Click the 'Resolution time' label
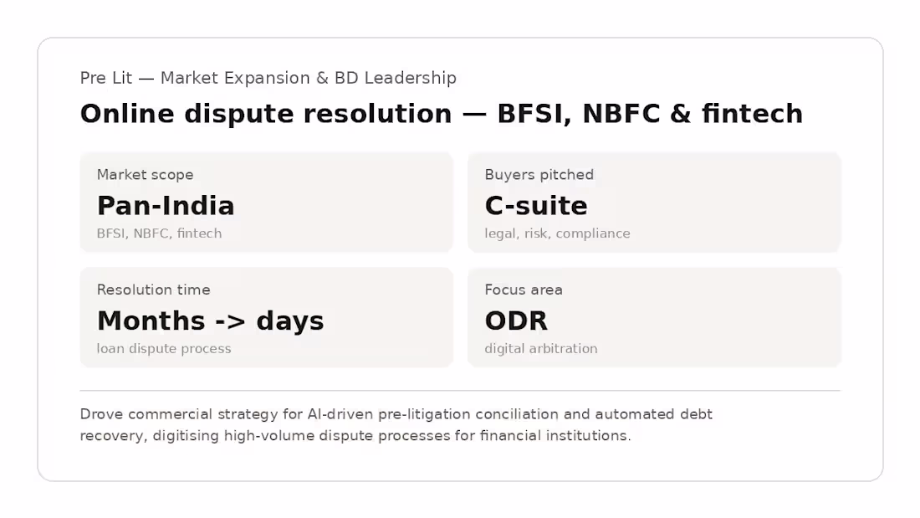The height and width of the screenshot is (518, 920). point(153,290)
